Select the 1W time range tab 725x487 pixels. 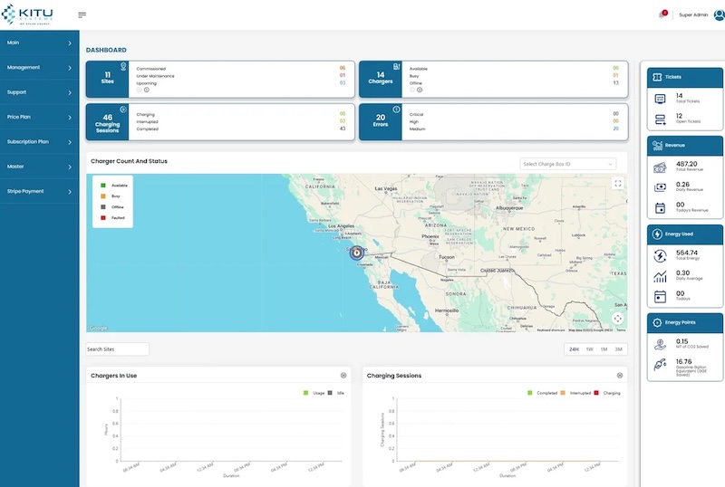590,349
